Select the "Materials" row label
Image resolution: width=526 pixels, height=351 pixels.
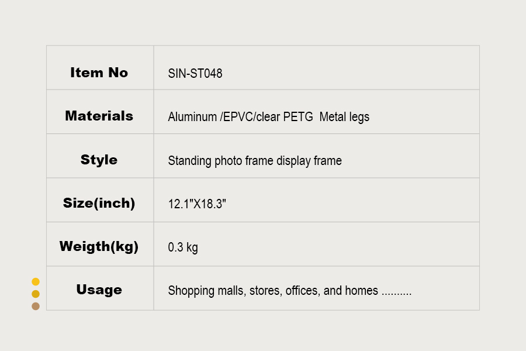(x=99, y=116)
